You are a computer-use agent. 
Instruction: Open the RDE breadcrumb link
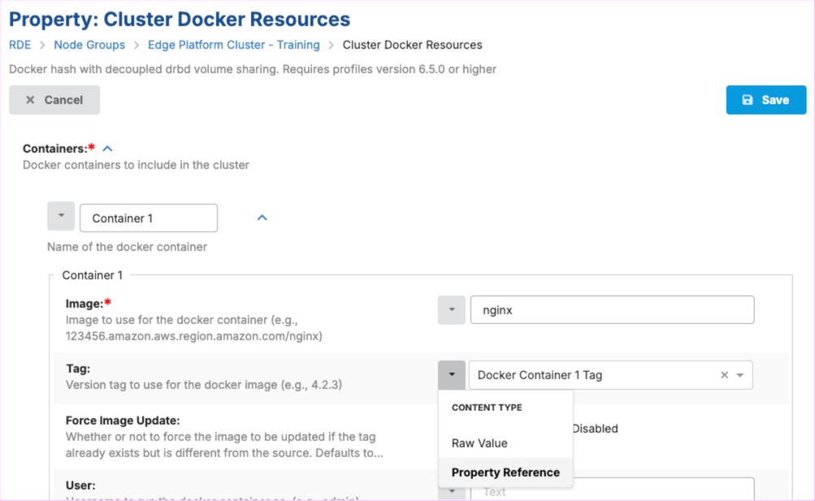(x=20, y=45)
